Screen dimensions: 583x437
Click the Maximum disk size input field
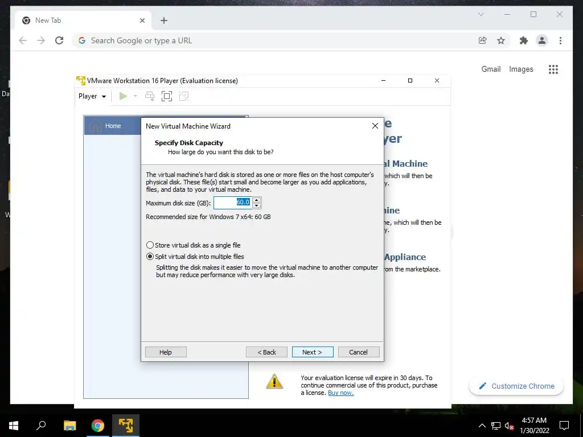click(x=232, y=203)
